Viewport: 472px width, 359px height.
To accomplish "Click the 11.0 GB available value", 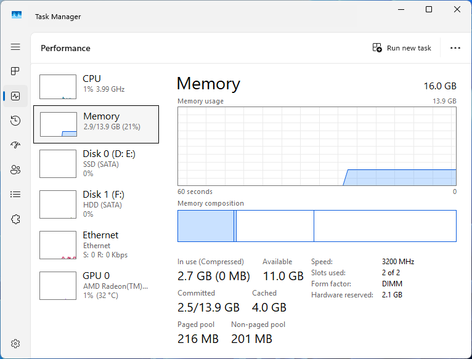I will pyautogui.click(x=283, y=276).
